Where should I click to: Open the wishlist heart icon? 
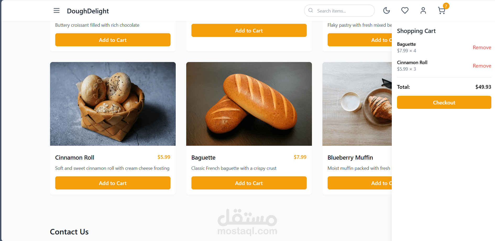point(405,11)
